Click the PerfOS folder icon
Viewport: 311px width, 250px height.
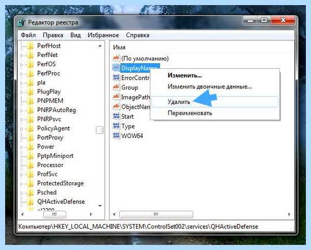pyautogui.click(x=31, y=64)
